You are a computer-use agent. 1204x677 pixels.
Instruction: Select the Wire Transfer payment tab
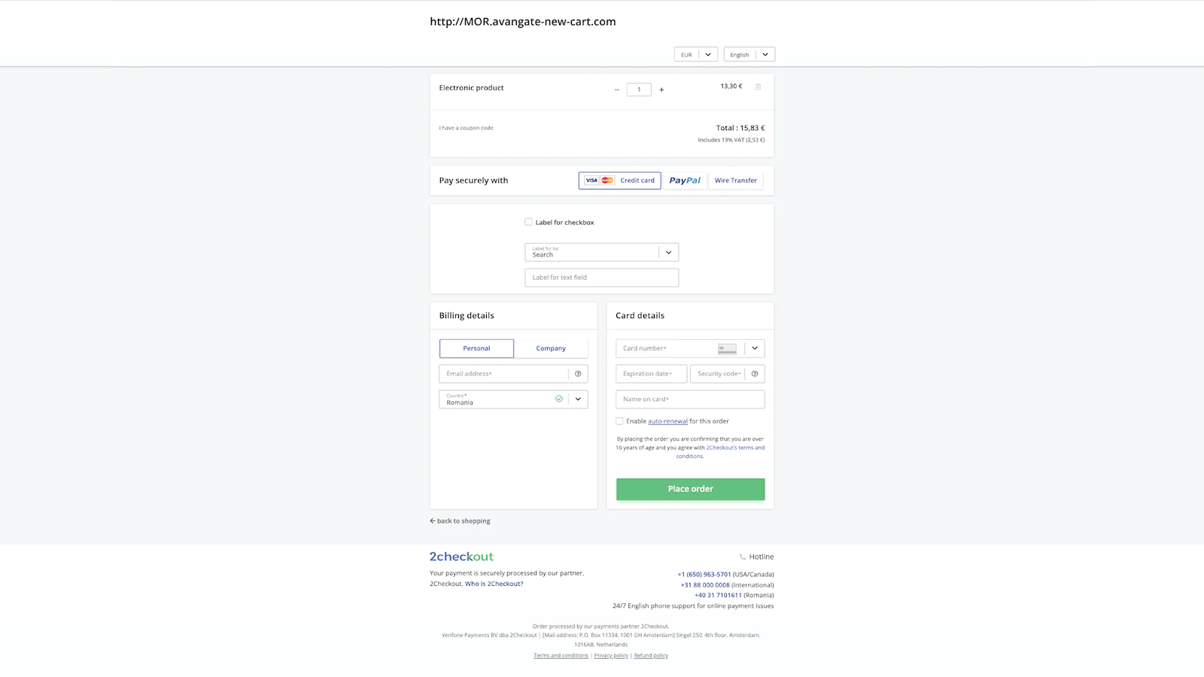(735, 181)
